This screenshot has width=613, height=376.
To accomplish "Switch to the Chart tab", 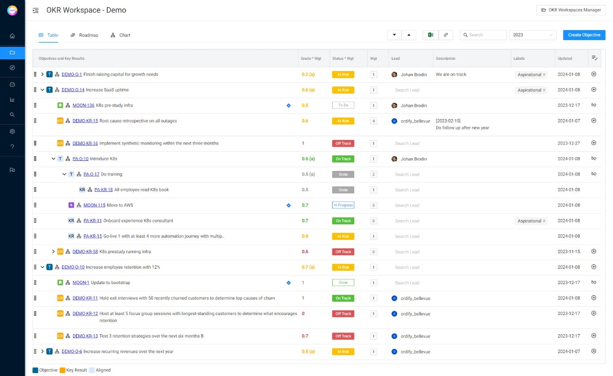I will [120, 35].
